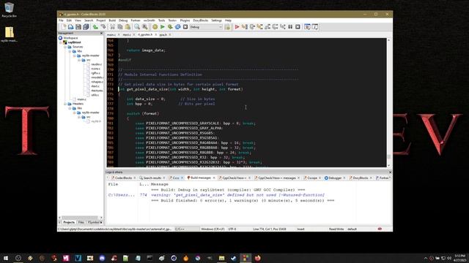Click the Save file toolbar icon

(78, 27)
